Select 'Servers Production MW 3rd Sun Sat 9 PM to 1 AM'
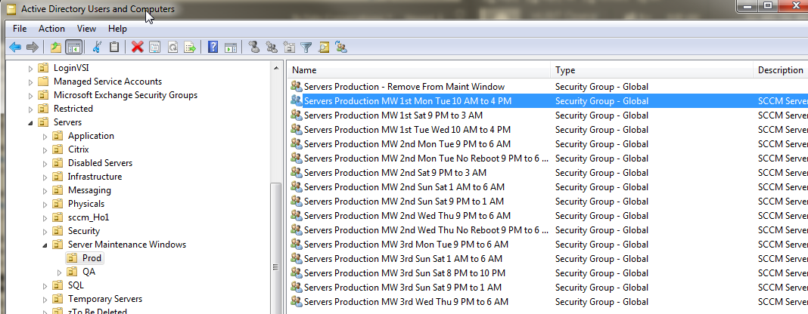808x314 pixels. click(402, 288)
